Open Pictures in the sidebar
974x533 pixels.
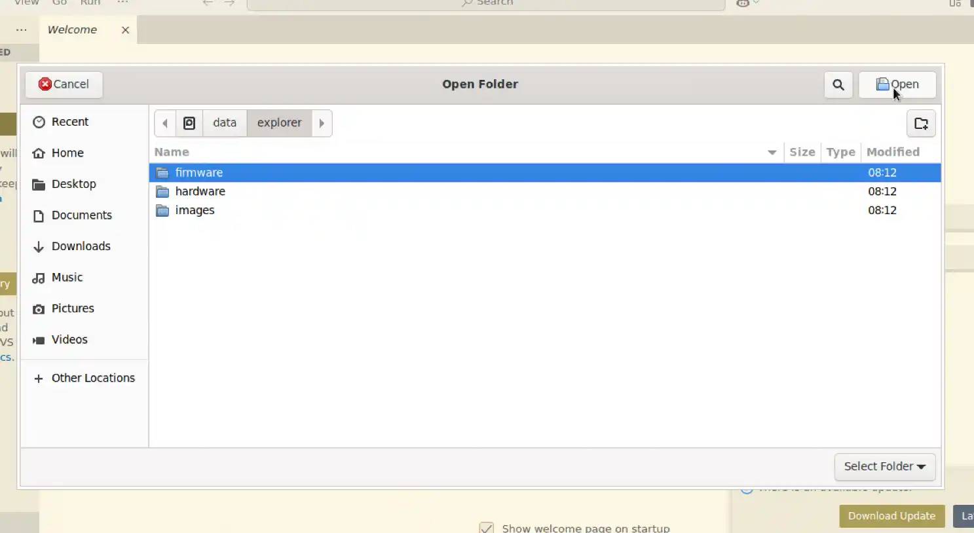pos(84,308)
